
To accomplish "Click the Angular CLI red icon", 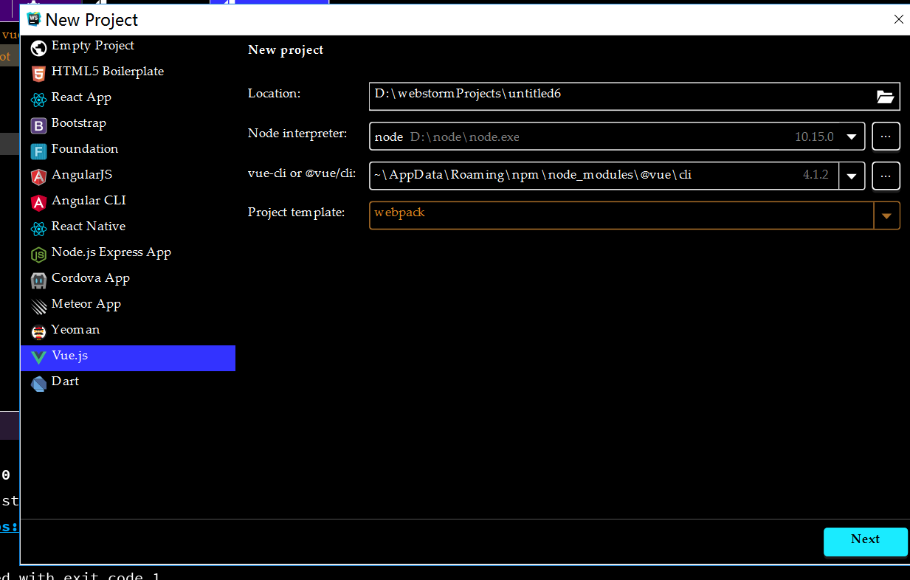I will 39,203.
